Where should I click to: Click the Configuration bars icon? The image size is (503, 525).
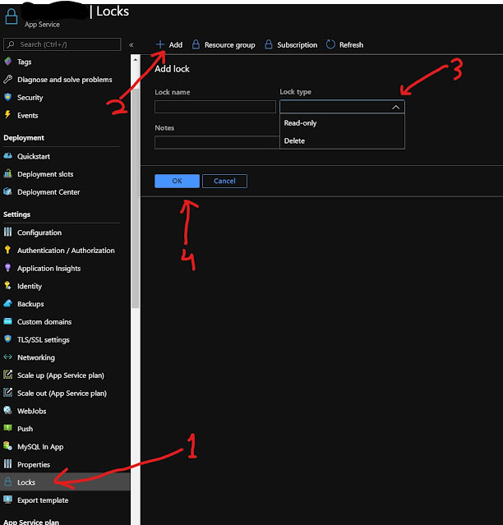pos(7,232)
